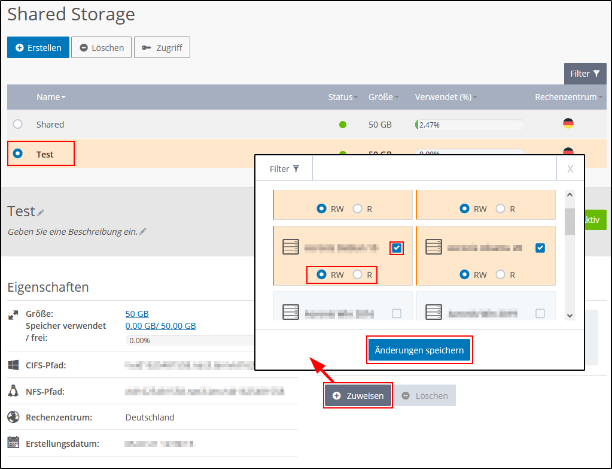Click the server icon of the middle-left card
The height and width of the screenshot is (469, 612).
pos(291,247)
